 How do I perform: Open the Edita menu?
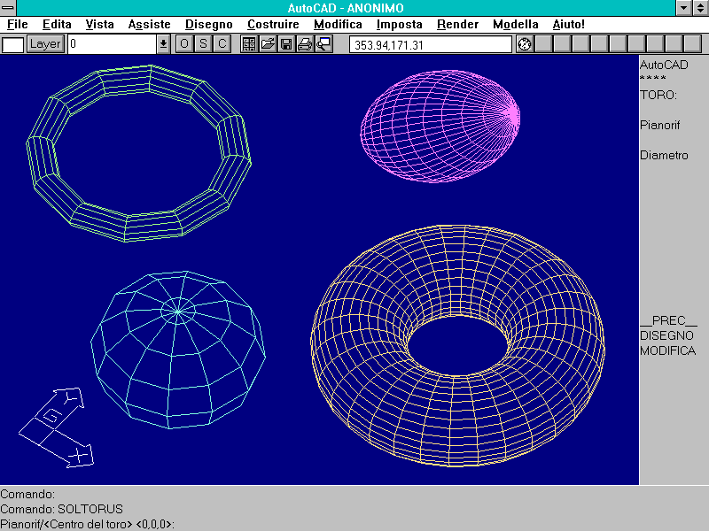(57, 25)
